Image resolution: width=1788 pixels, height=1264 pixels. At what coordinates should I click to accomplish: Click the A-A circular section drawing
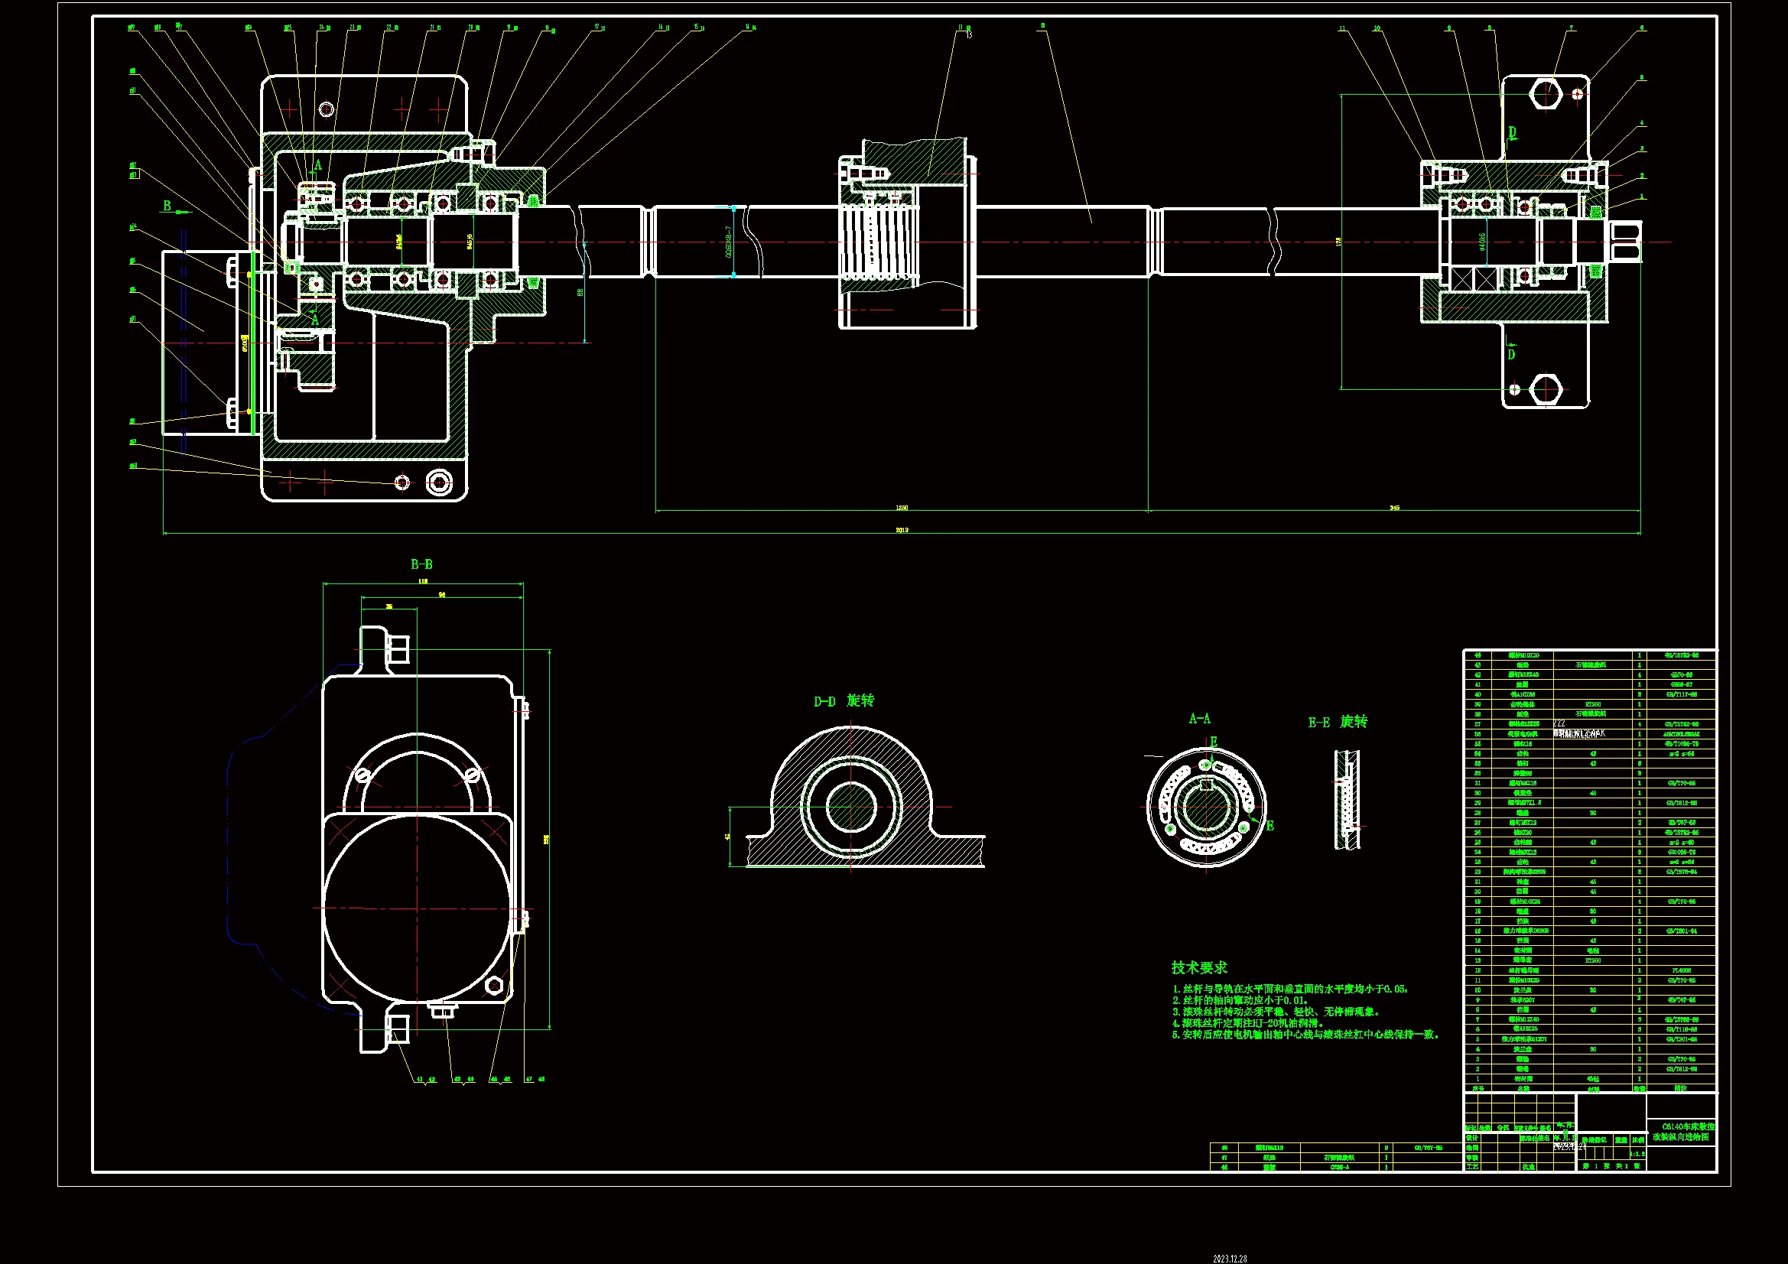(x=1206, y=807)
